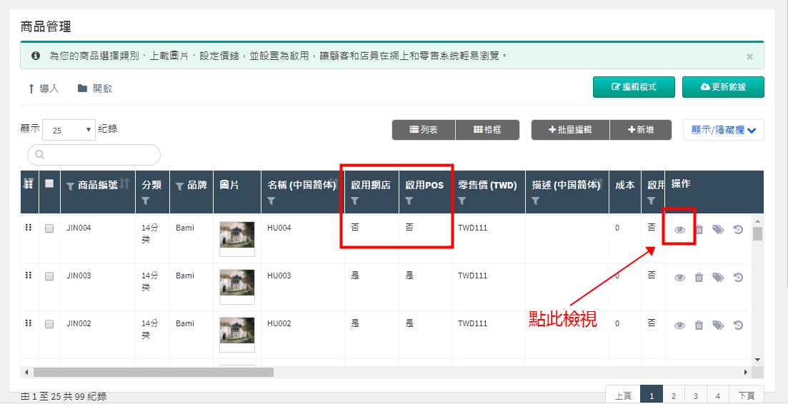Expand 顯示/隱藏欄 column menu
Screen dimensions: 788x409
tap(723, 130)
